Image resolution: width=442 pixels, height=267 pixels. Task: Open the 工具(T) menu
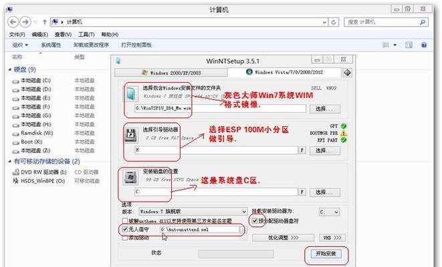pyautogui.click(x=86, y=34)
